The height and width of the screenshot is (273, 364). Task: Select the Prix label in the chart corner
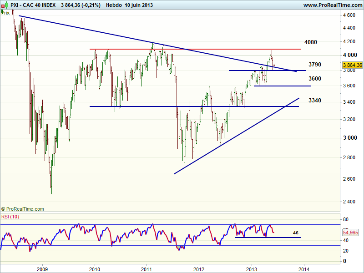click(6, 13)
